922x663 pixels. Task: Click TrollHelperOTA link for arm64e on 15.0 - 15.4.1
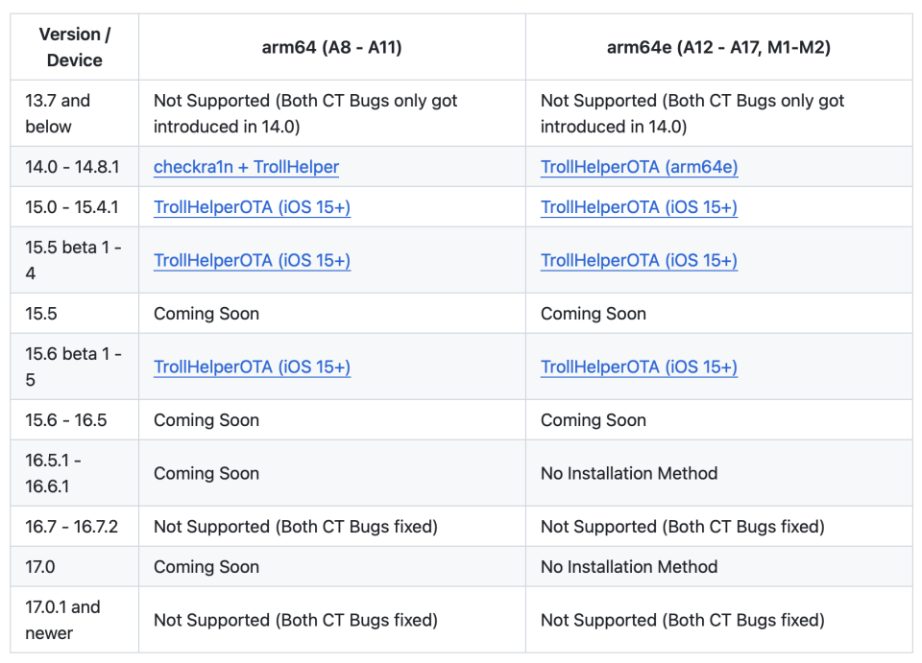(x=639, y=207)
